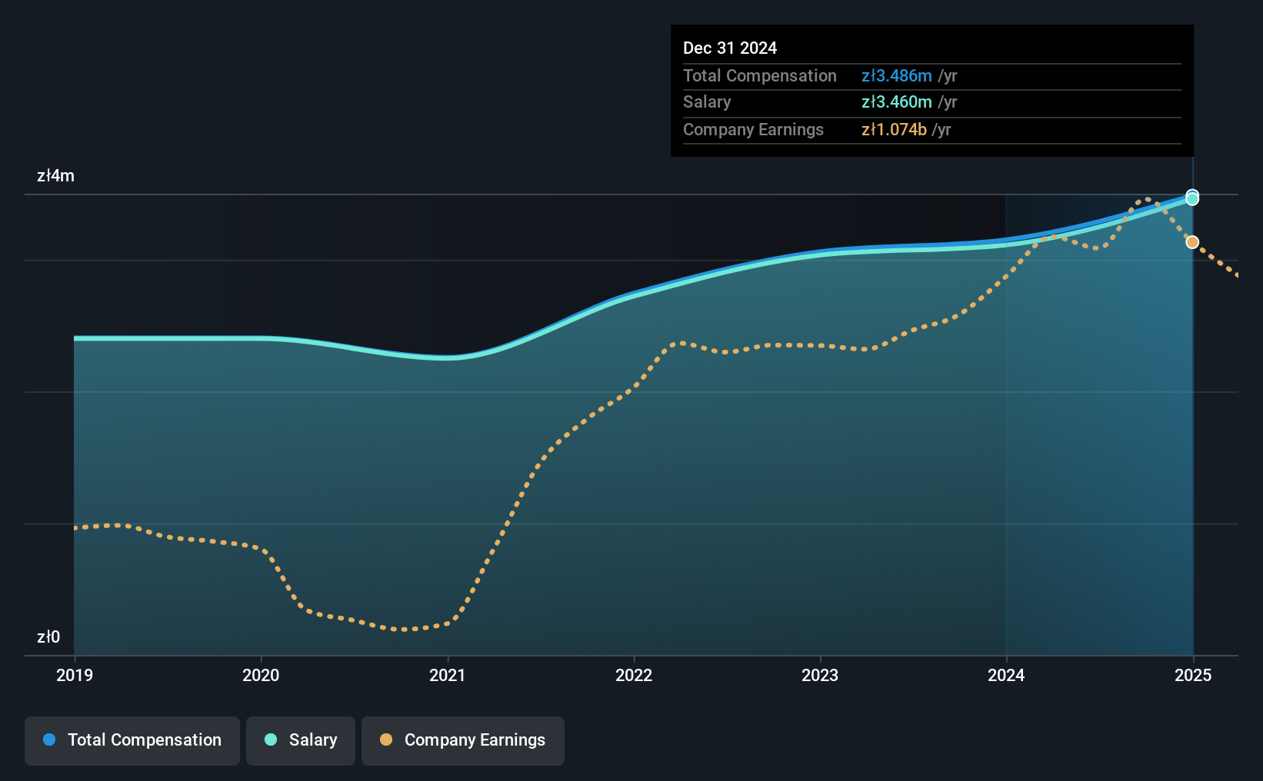Screen dimensions: 1263x781
Task: Click the Company Earnings label in tooltip
Action: [753, 129]
